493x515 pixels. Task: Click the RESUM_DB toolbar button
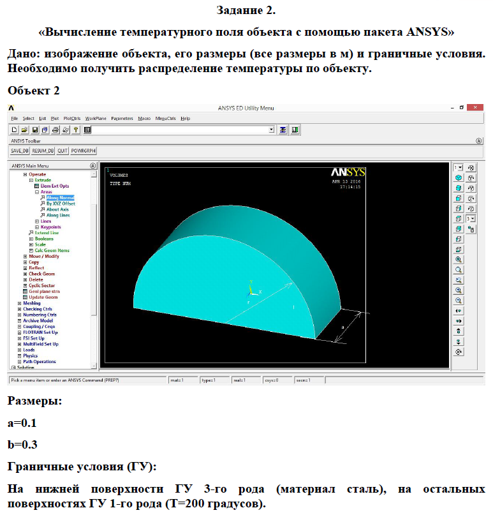tap(43, 151)
